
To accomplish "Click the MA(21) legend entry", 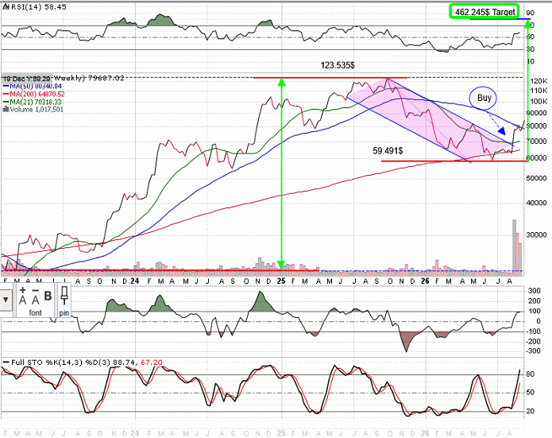I will pyautogui.click(x=33, y=102).
